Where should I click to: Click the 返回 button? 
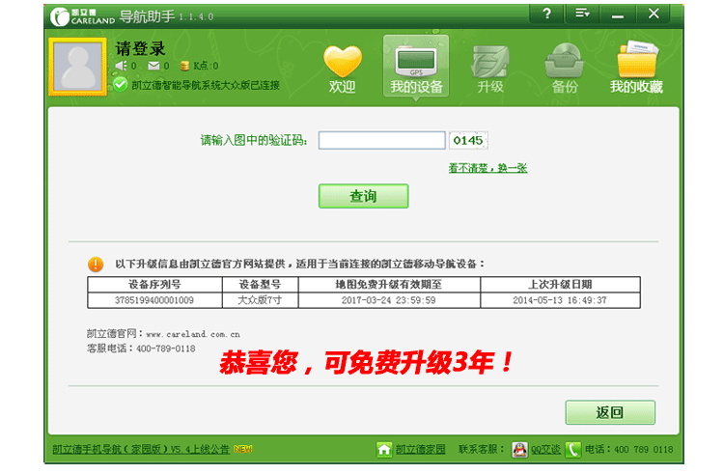click(610, 412)
